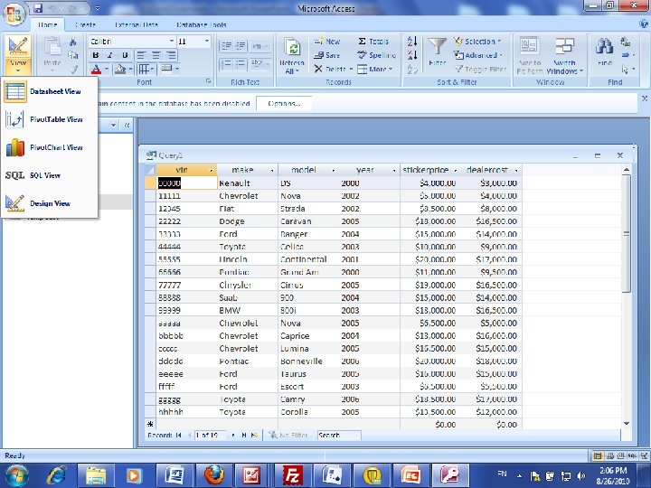
Task: Click the font color A swatch
Action: (96, 69)
